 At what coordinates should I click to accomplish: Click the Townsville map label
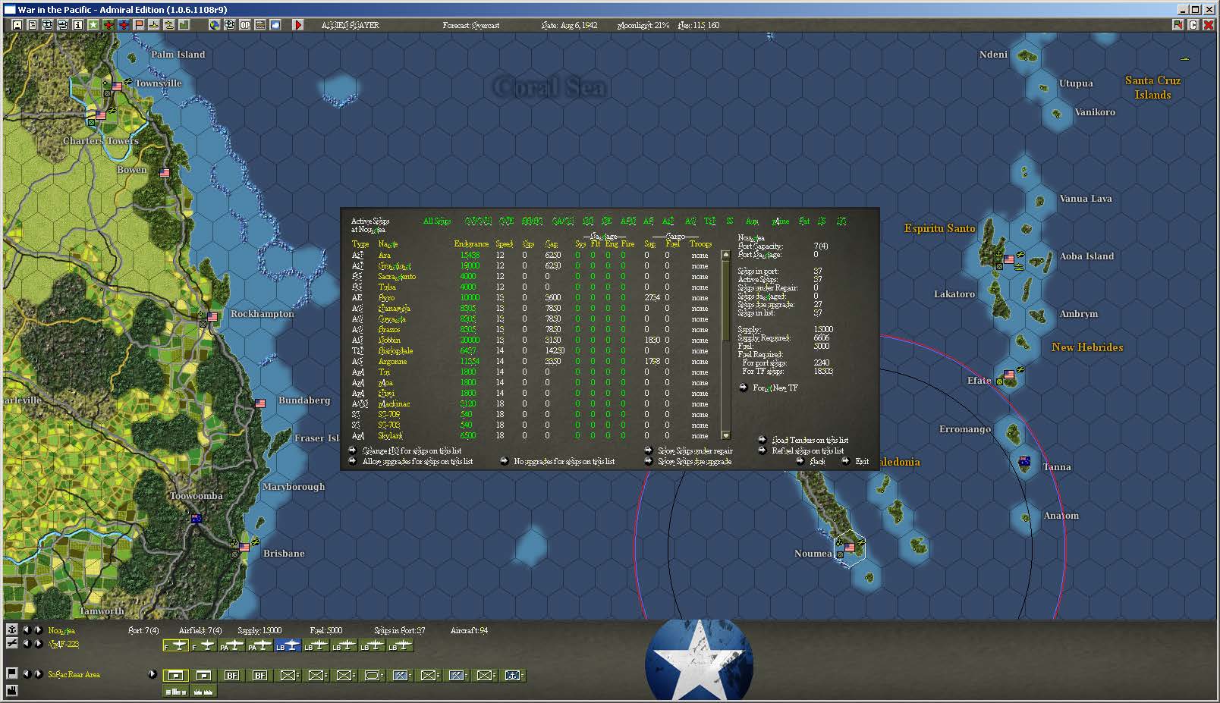[x=159, y=83]
